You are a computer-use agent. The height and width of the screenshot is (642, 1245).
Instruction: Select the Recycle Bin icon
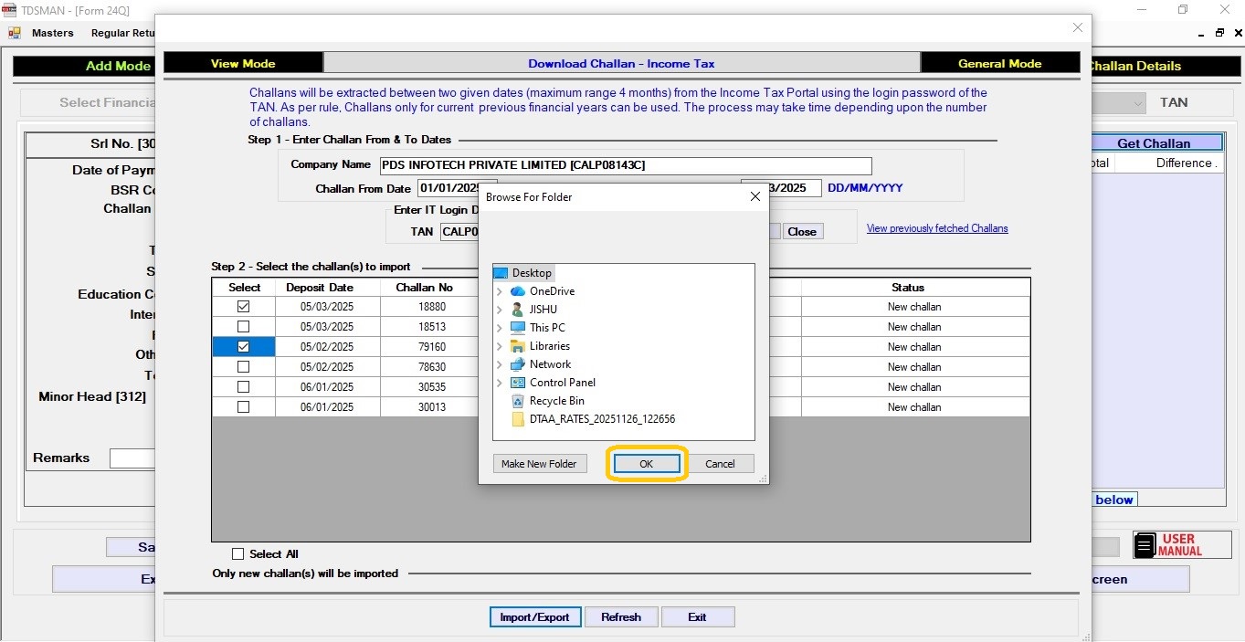(x=518, y=401)
